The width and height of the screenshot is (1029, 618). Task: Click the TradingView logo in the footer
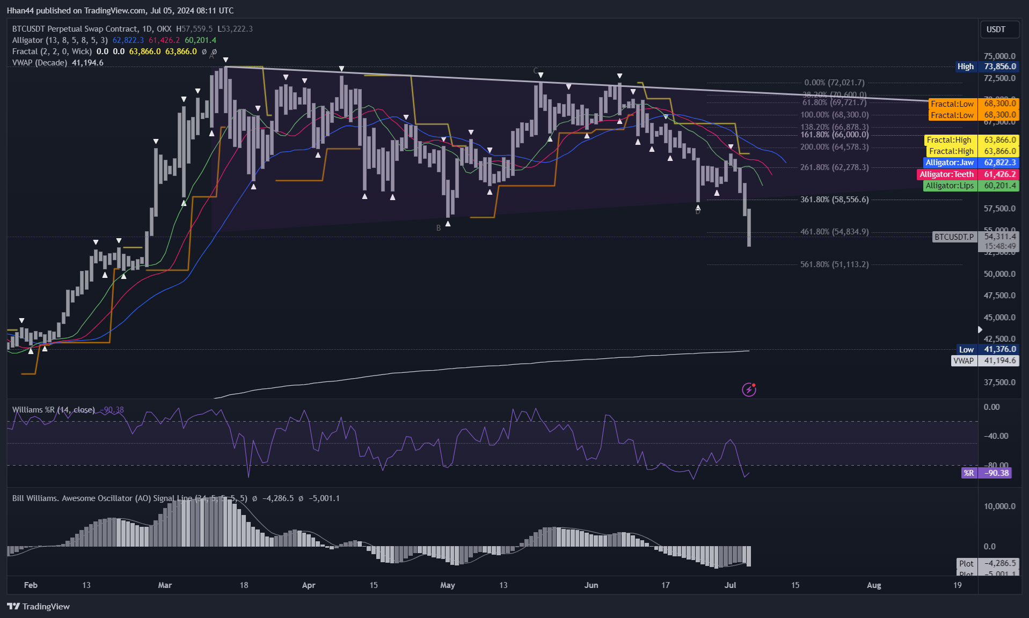(x=39, y=606)
